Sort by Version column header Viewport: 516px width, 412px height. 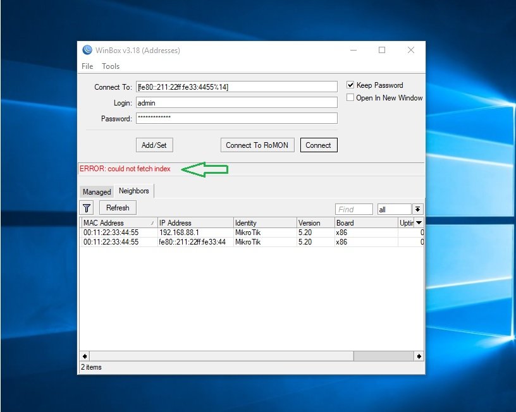(316, 222)
